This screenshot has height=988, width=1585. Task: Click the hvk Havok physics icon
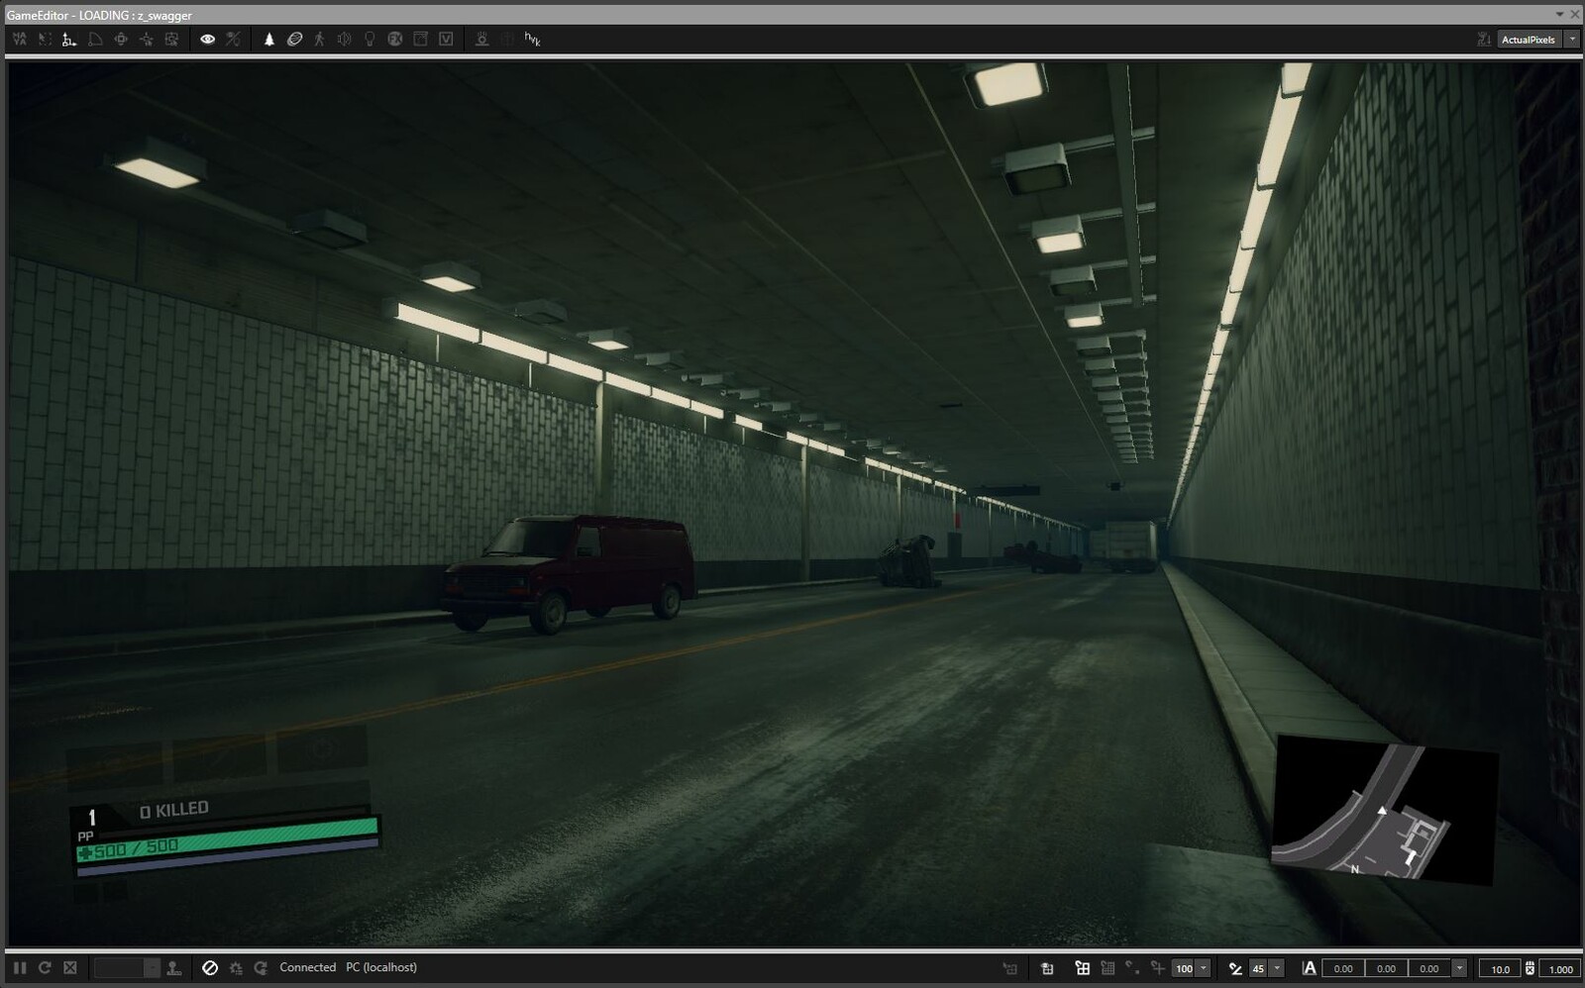coord(532,40)
